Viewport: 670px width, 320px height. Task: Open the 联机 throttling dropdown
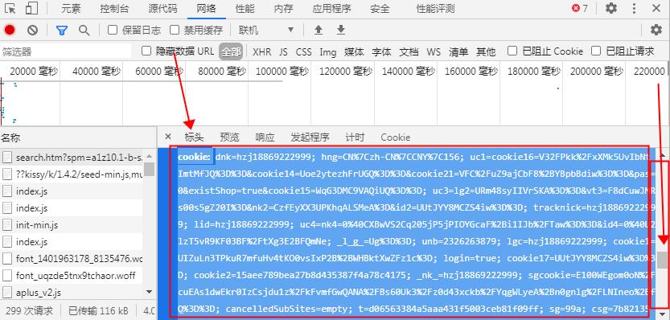pos(267,30)
